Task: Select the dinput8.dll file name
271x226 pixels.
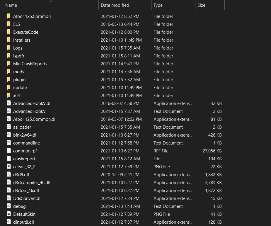Action: coord(23,222)
